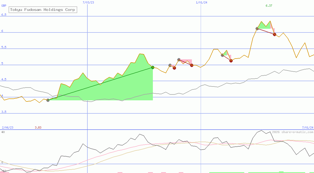Select the 3.83 low price annotation
This screenshot has width=314, height=173.
(38, 127)
